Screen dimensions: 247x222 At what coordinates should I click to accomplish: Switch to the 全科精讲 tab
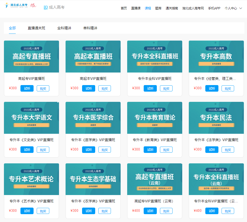(x=64, y=28)
